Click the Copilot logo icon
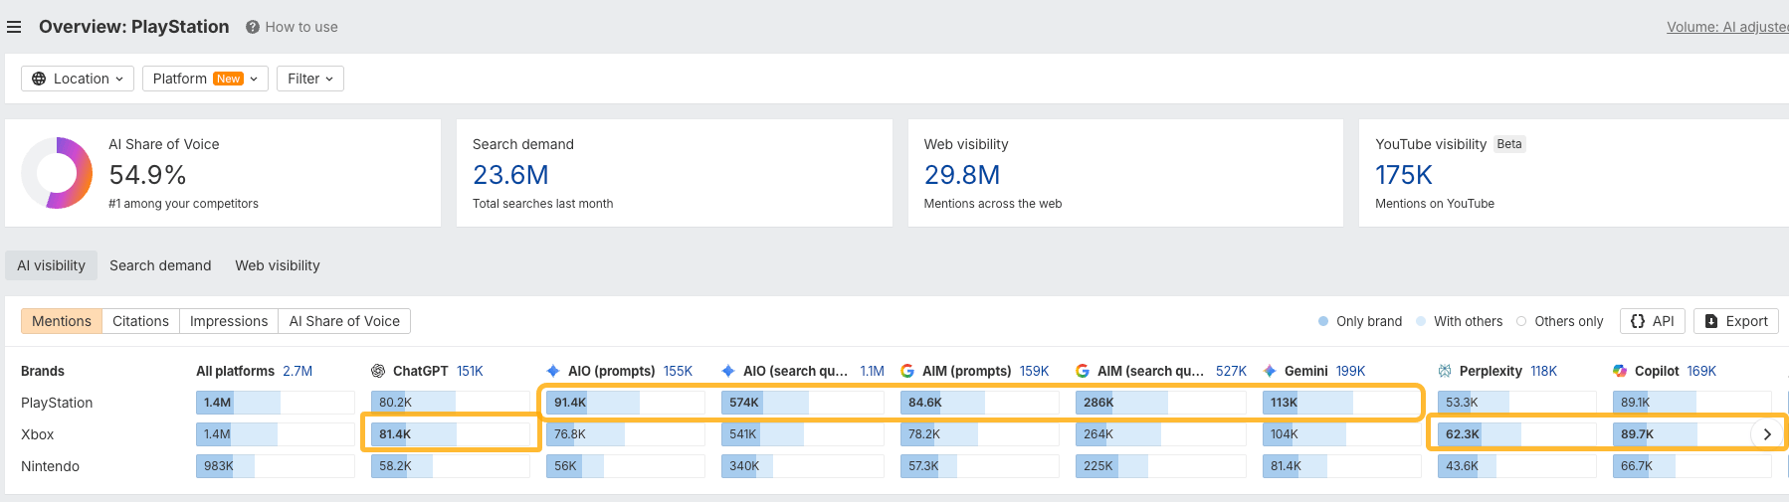 tap(1620, 371)
